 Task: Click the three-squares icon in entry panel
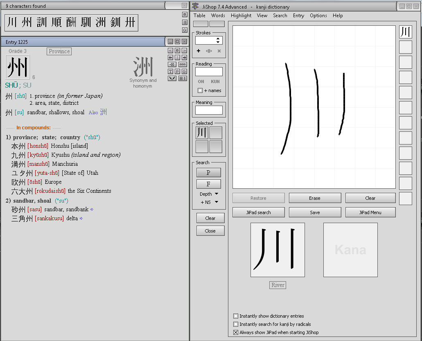click(183, 65)
